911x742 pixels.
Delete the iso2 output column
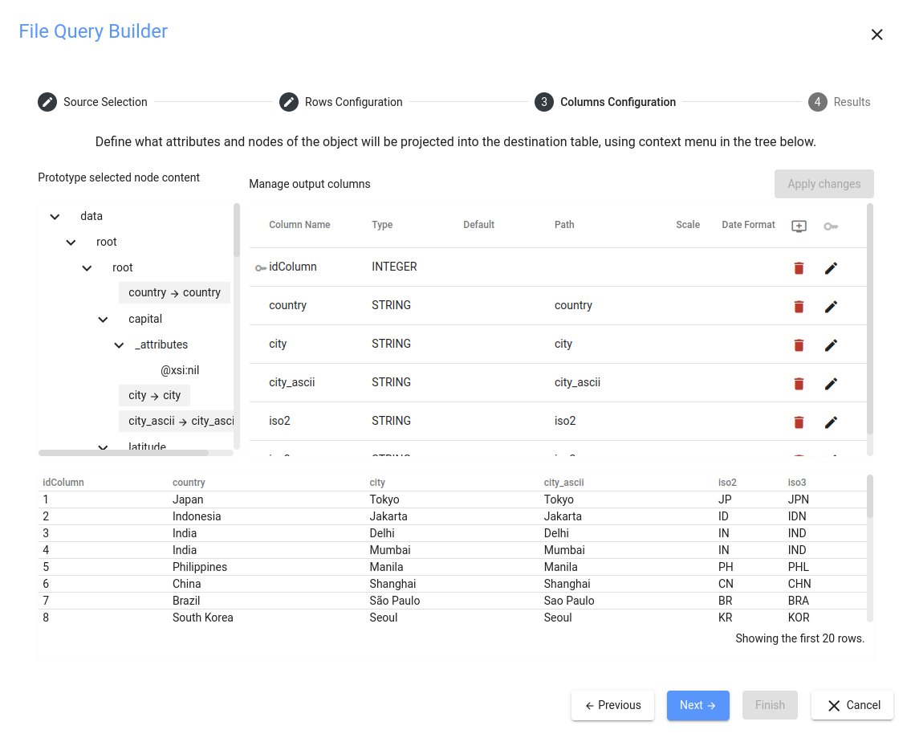799,422
